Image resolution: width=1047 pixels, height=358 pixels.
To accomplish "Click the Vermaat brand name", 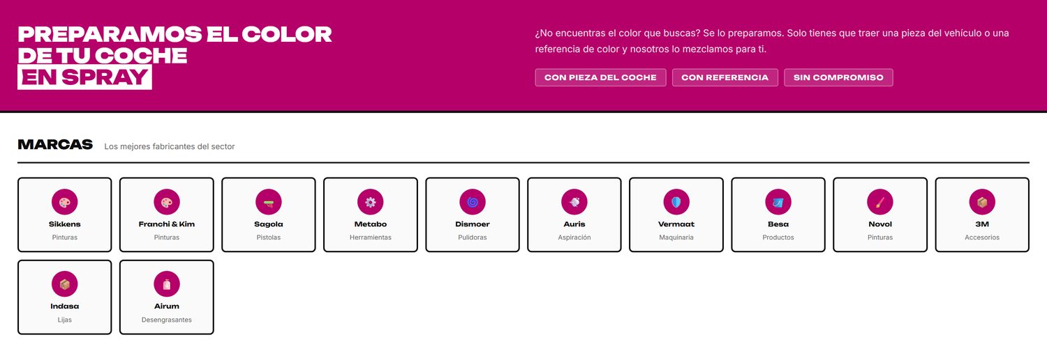I will (676, 224).
